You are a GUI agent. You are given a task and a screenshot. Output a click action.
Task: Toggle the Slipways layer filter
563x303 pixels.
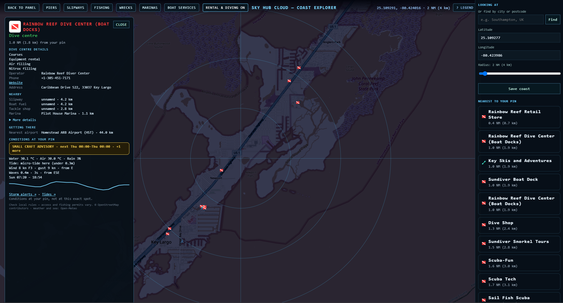point(75,8)
